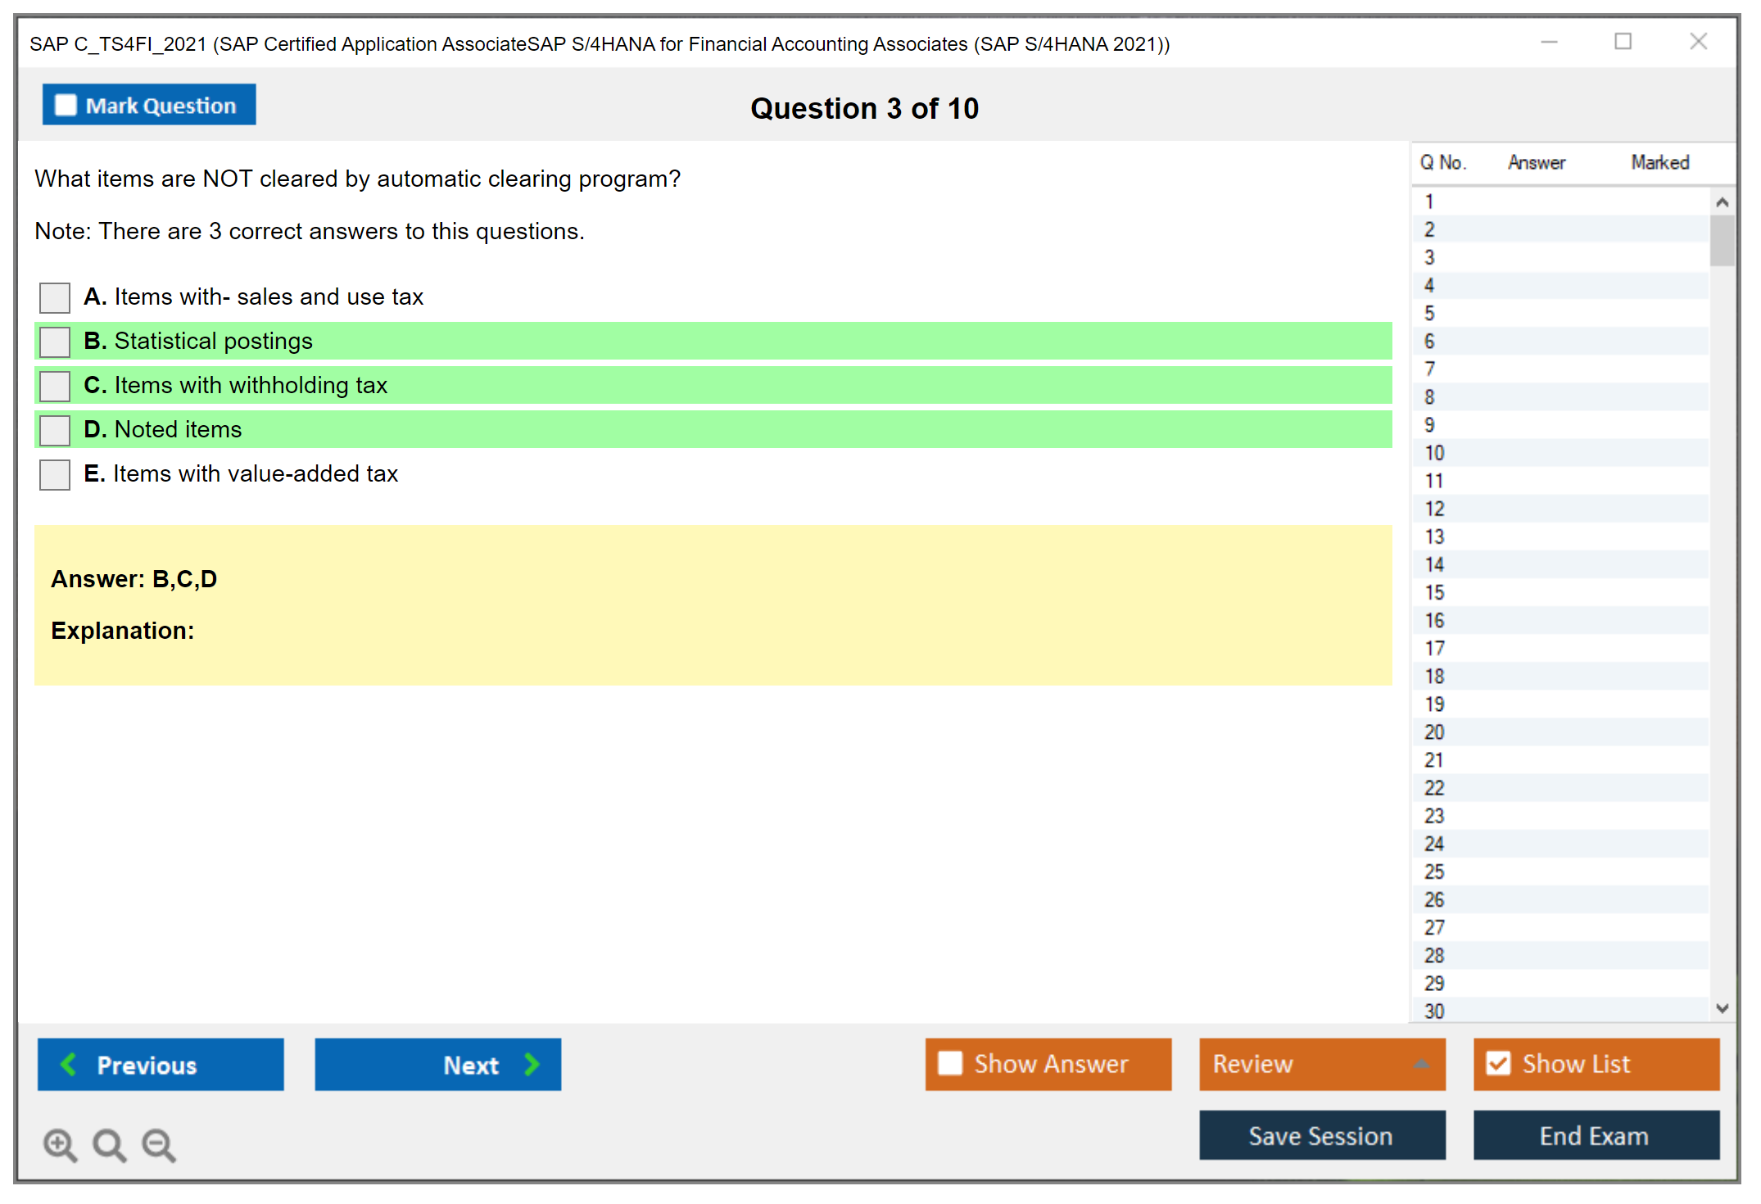1761x1204 pixels.
Task: Click the question list scrollbar thumb
Action: [1722, 240]
